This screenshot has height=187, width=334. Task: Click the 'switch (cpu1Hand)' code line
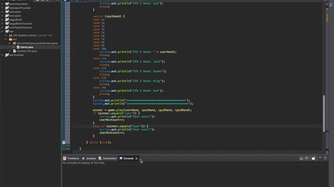(x=109, y=16)
